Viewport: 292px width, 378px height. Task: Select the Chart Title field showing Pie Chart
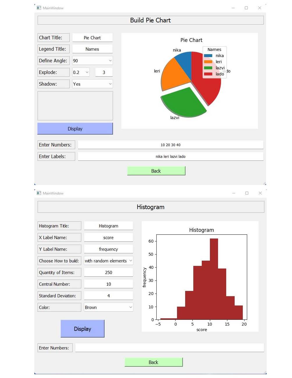coord(92,38)
